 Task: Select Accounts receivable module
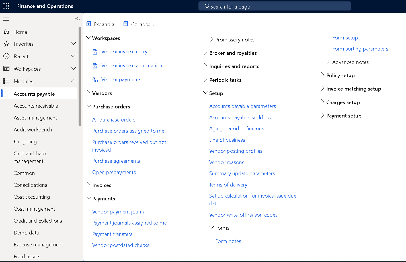pyautogui.click(x=36, y=106)
